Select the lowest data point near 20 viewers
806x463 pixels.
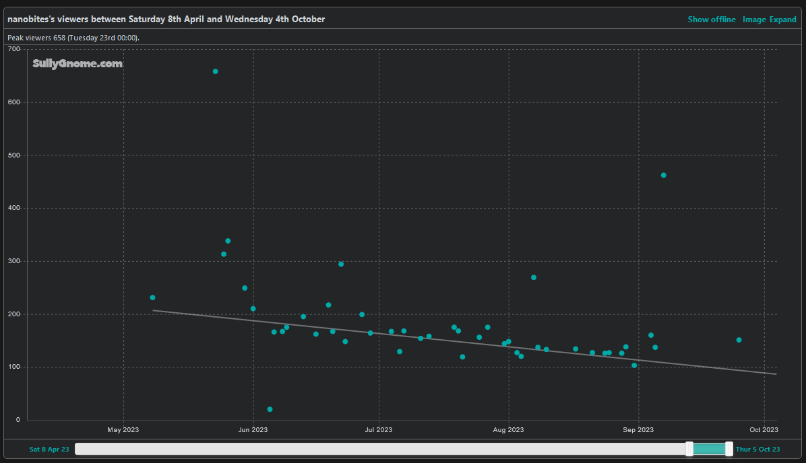click(270, 409)
